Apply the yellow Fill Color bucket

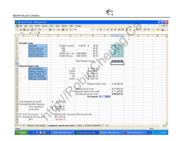158,30
